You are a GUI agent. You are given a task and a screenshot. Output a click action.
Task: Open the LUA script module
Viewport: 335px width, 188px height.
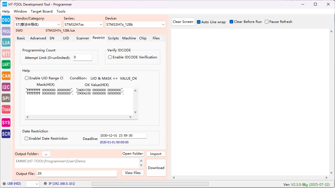[x=6, y=42]
